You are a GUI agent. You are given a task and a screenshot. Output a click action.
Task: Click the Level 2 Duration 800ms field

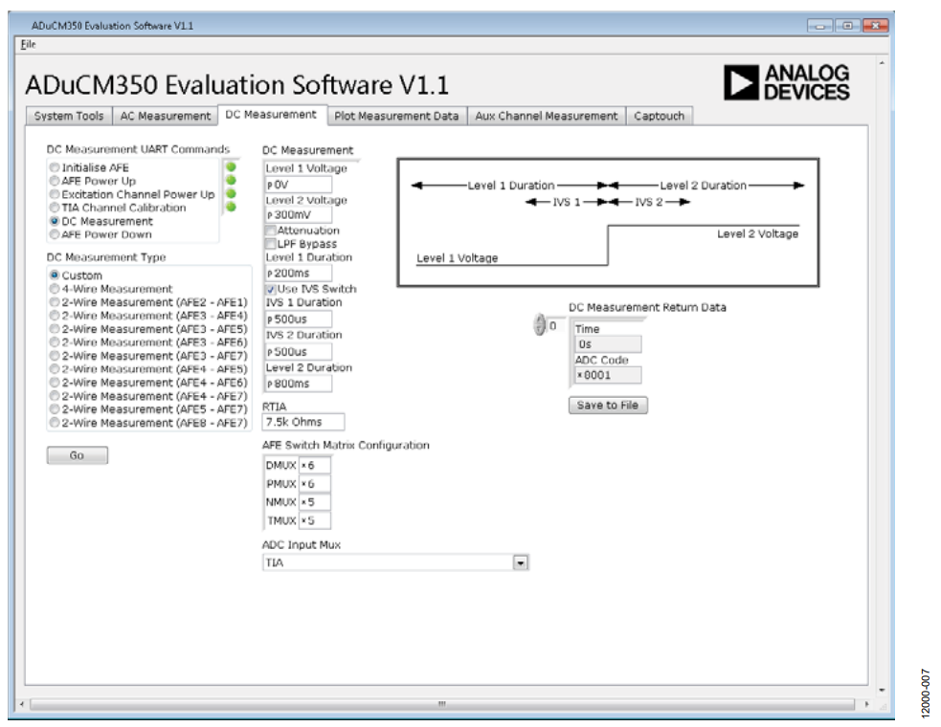tap(299, 384)
